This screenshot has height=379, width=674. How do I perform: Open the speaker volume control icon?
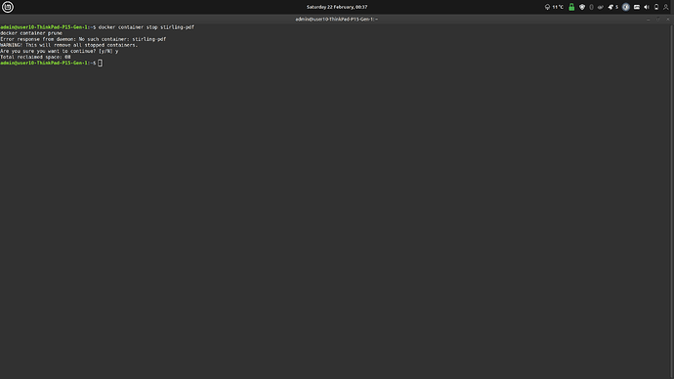tap(647, 7)
